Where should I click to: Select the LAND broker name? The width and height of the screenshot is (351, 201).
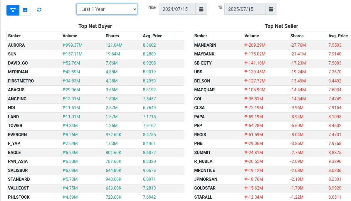14,117
